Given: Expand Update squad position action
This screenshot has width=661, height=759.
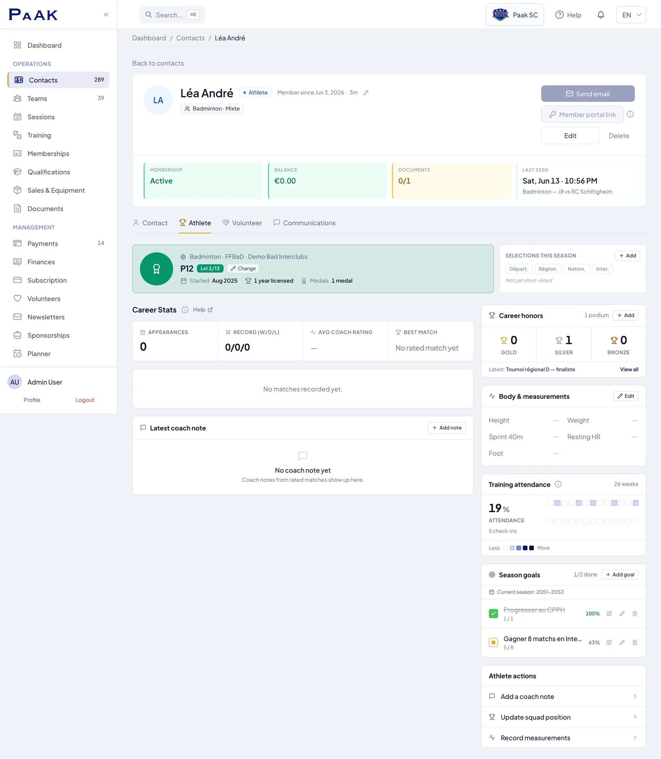Looking at the screenshot, I should (563, 717).
